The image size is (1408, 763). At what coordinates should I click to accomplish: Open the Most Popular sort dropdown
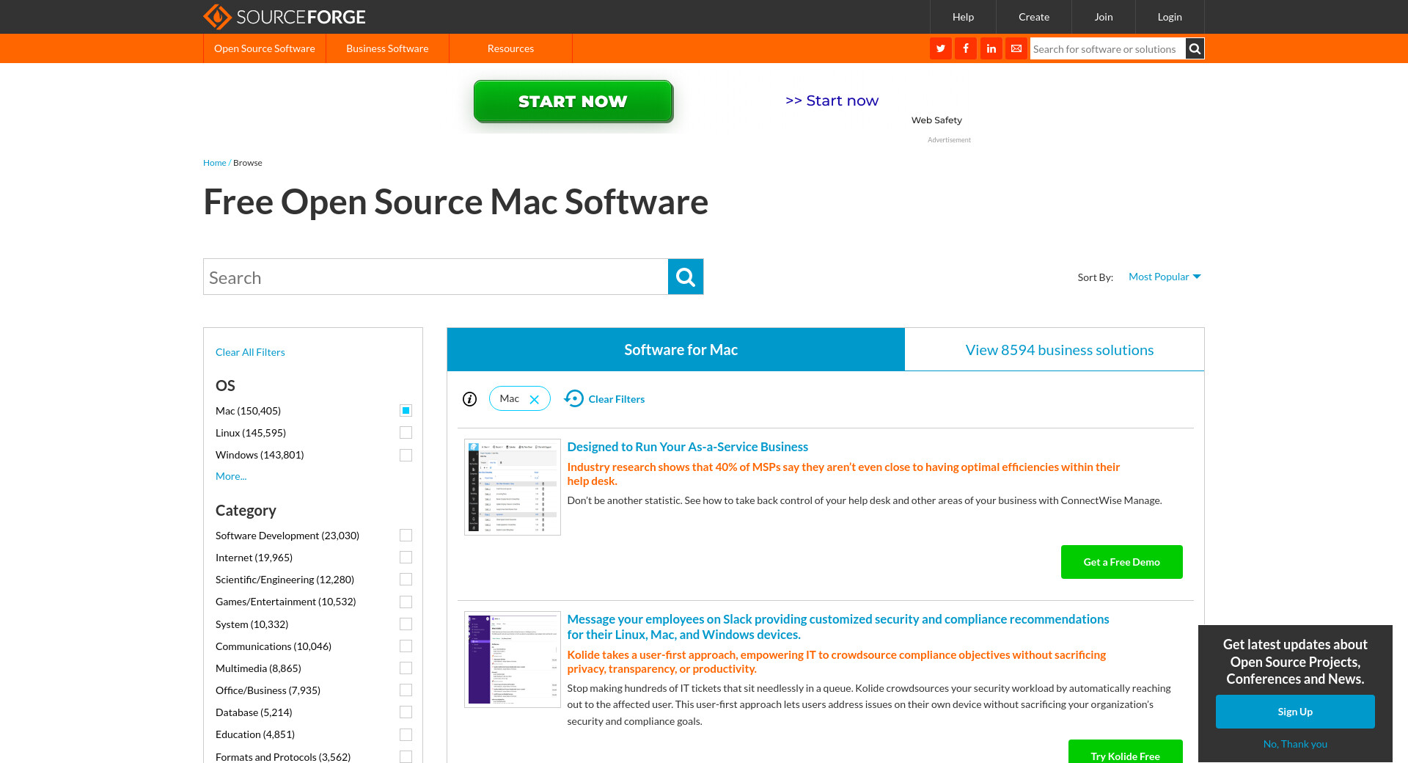1165,277
